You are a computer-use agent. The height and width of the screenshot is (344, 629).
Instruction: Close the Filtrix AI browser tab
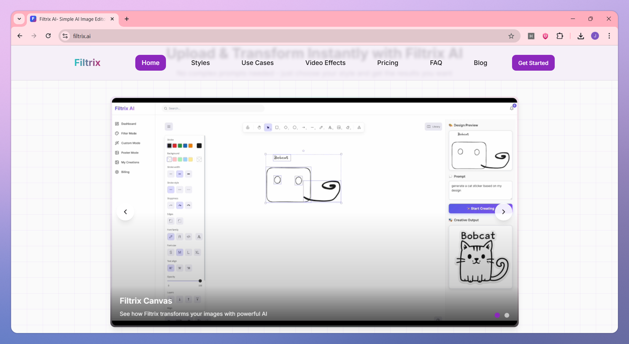pos(112,19)
